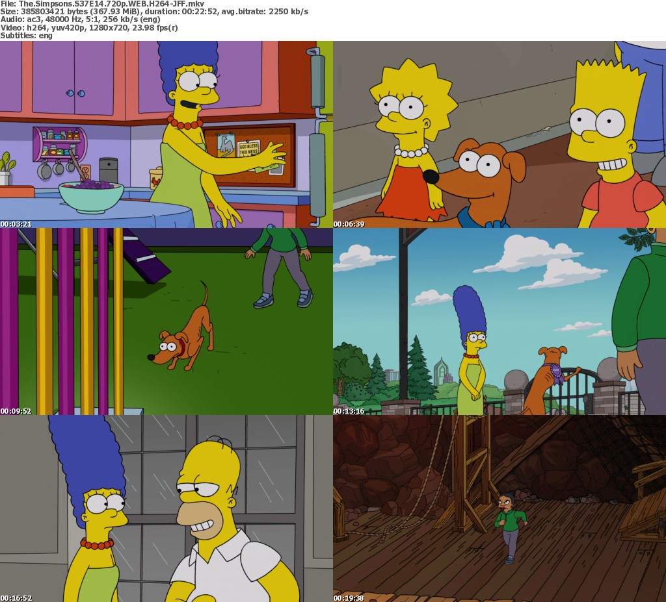This screenshot has height=602, width=666.
Task: Click the purple spice rack on the wall
Action: click(59, 144)
